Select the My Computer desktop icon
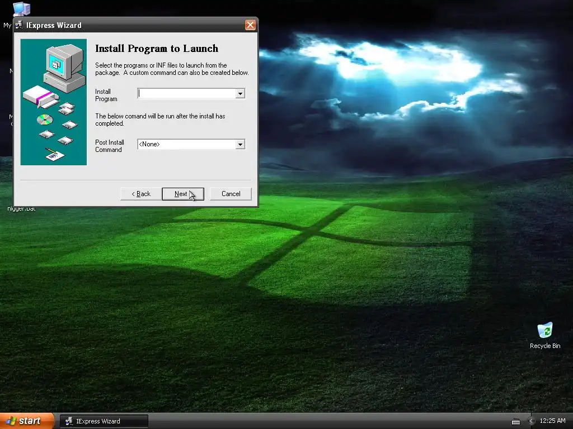This screenshot has height=429, width=573. click(x=21, y=9)
